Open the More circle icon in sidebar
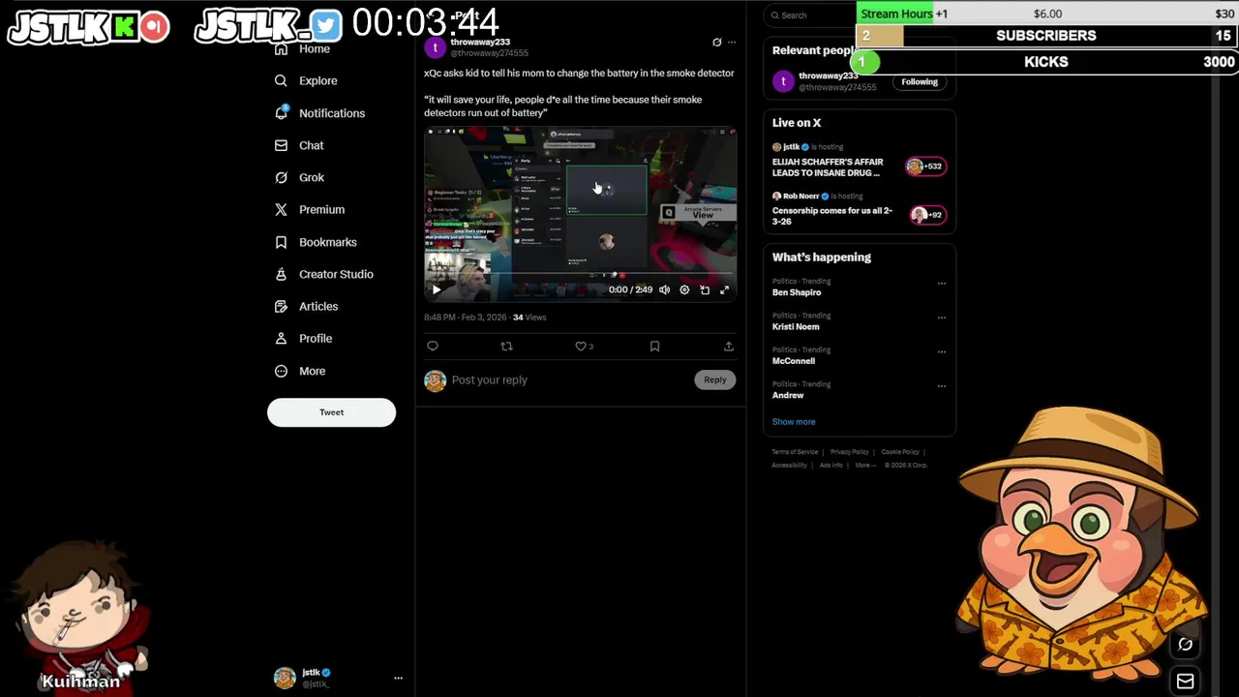Screen dimensions: 1239x697 tap(281, 371)
